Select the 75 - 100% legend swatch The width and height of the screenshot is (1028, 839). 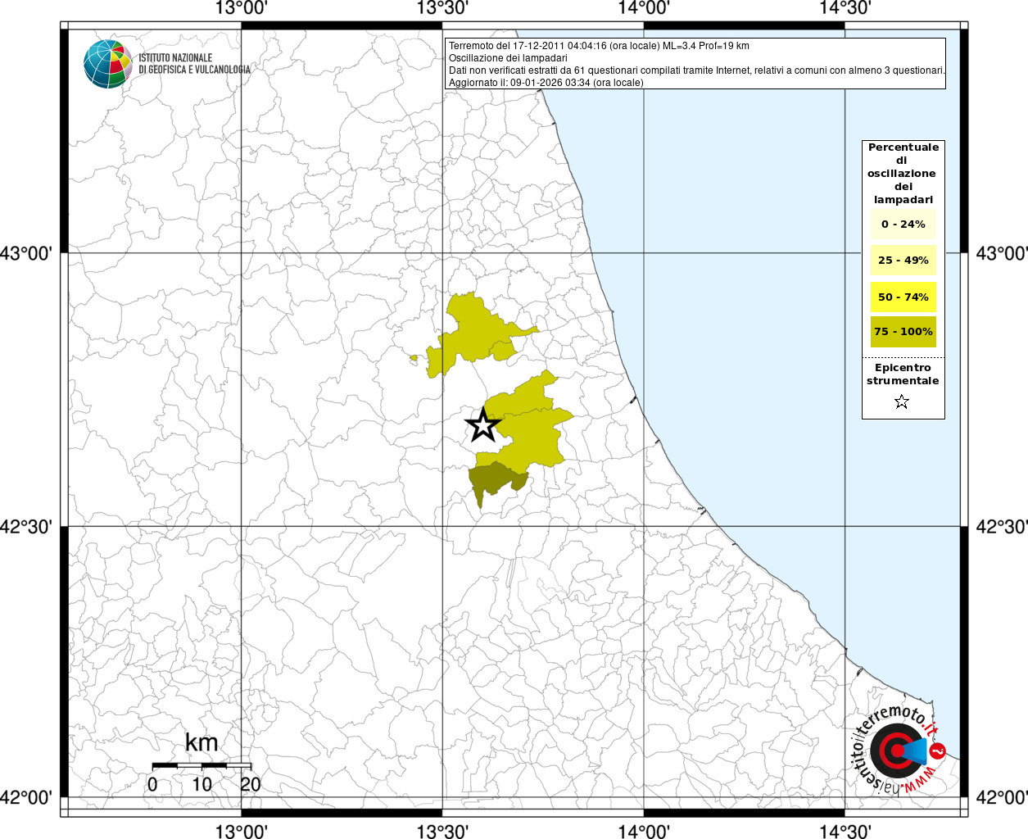pos(903,332)
